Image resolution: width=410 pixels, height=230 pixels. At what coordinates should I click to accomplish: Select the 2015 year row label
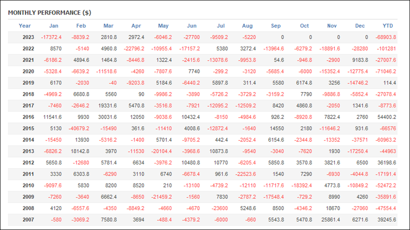tap(28, 128)
